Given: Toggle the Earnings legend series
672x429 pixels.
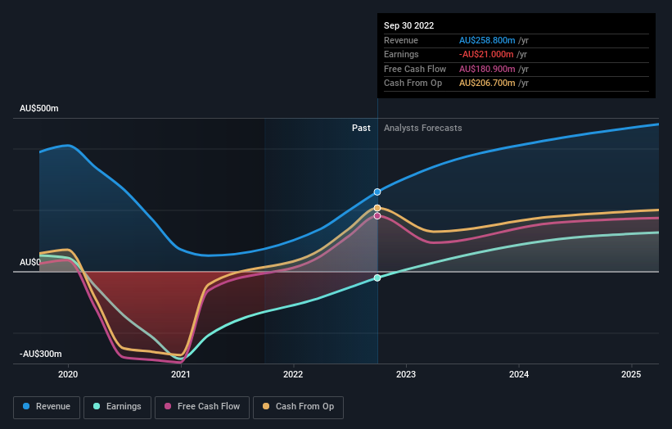Looking at the screenshot, I should [x=117, y=407].
